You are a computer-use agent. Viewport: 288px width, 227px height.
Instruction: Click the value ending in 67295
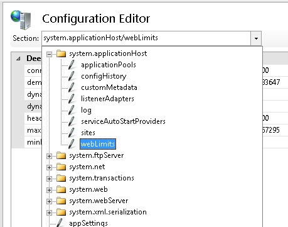click(x=271, y=130)
